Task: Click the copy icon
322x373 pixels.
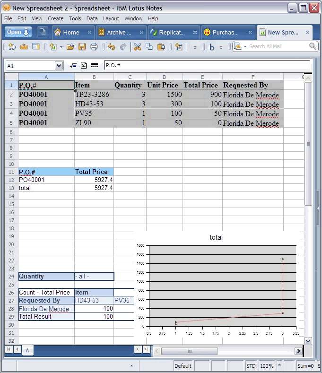Action: coord(149,46)
